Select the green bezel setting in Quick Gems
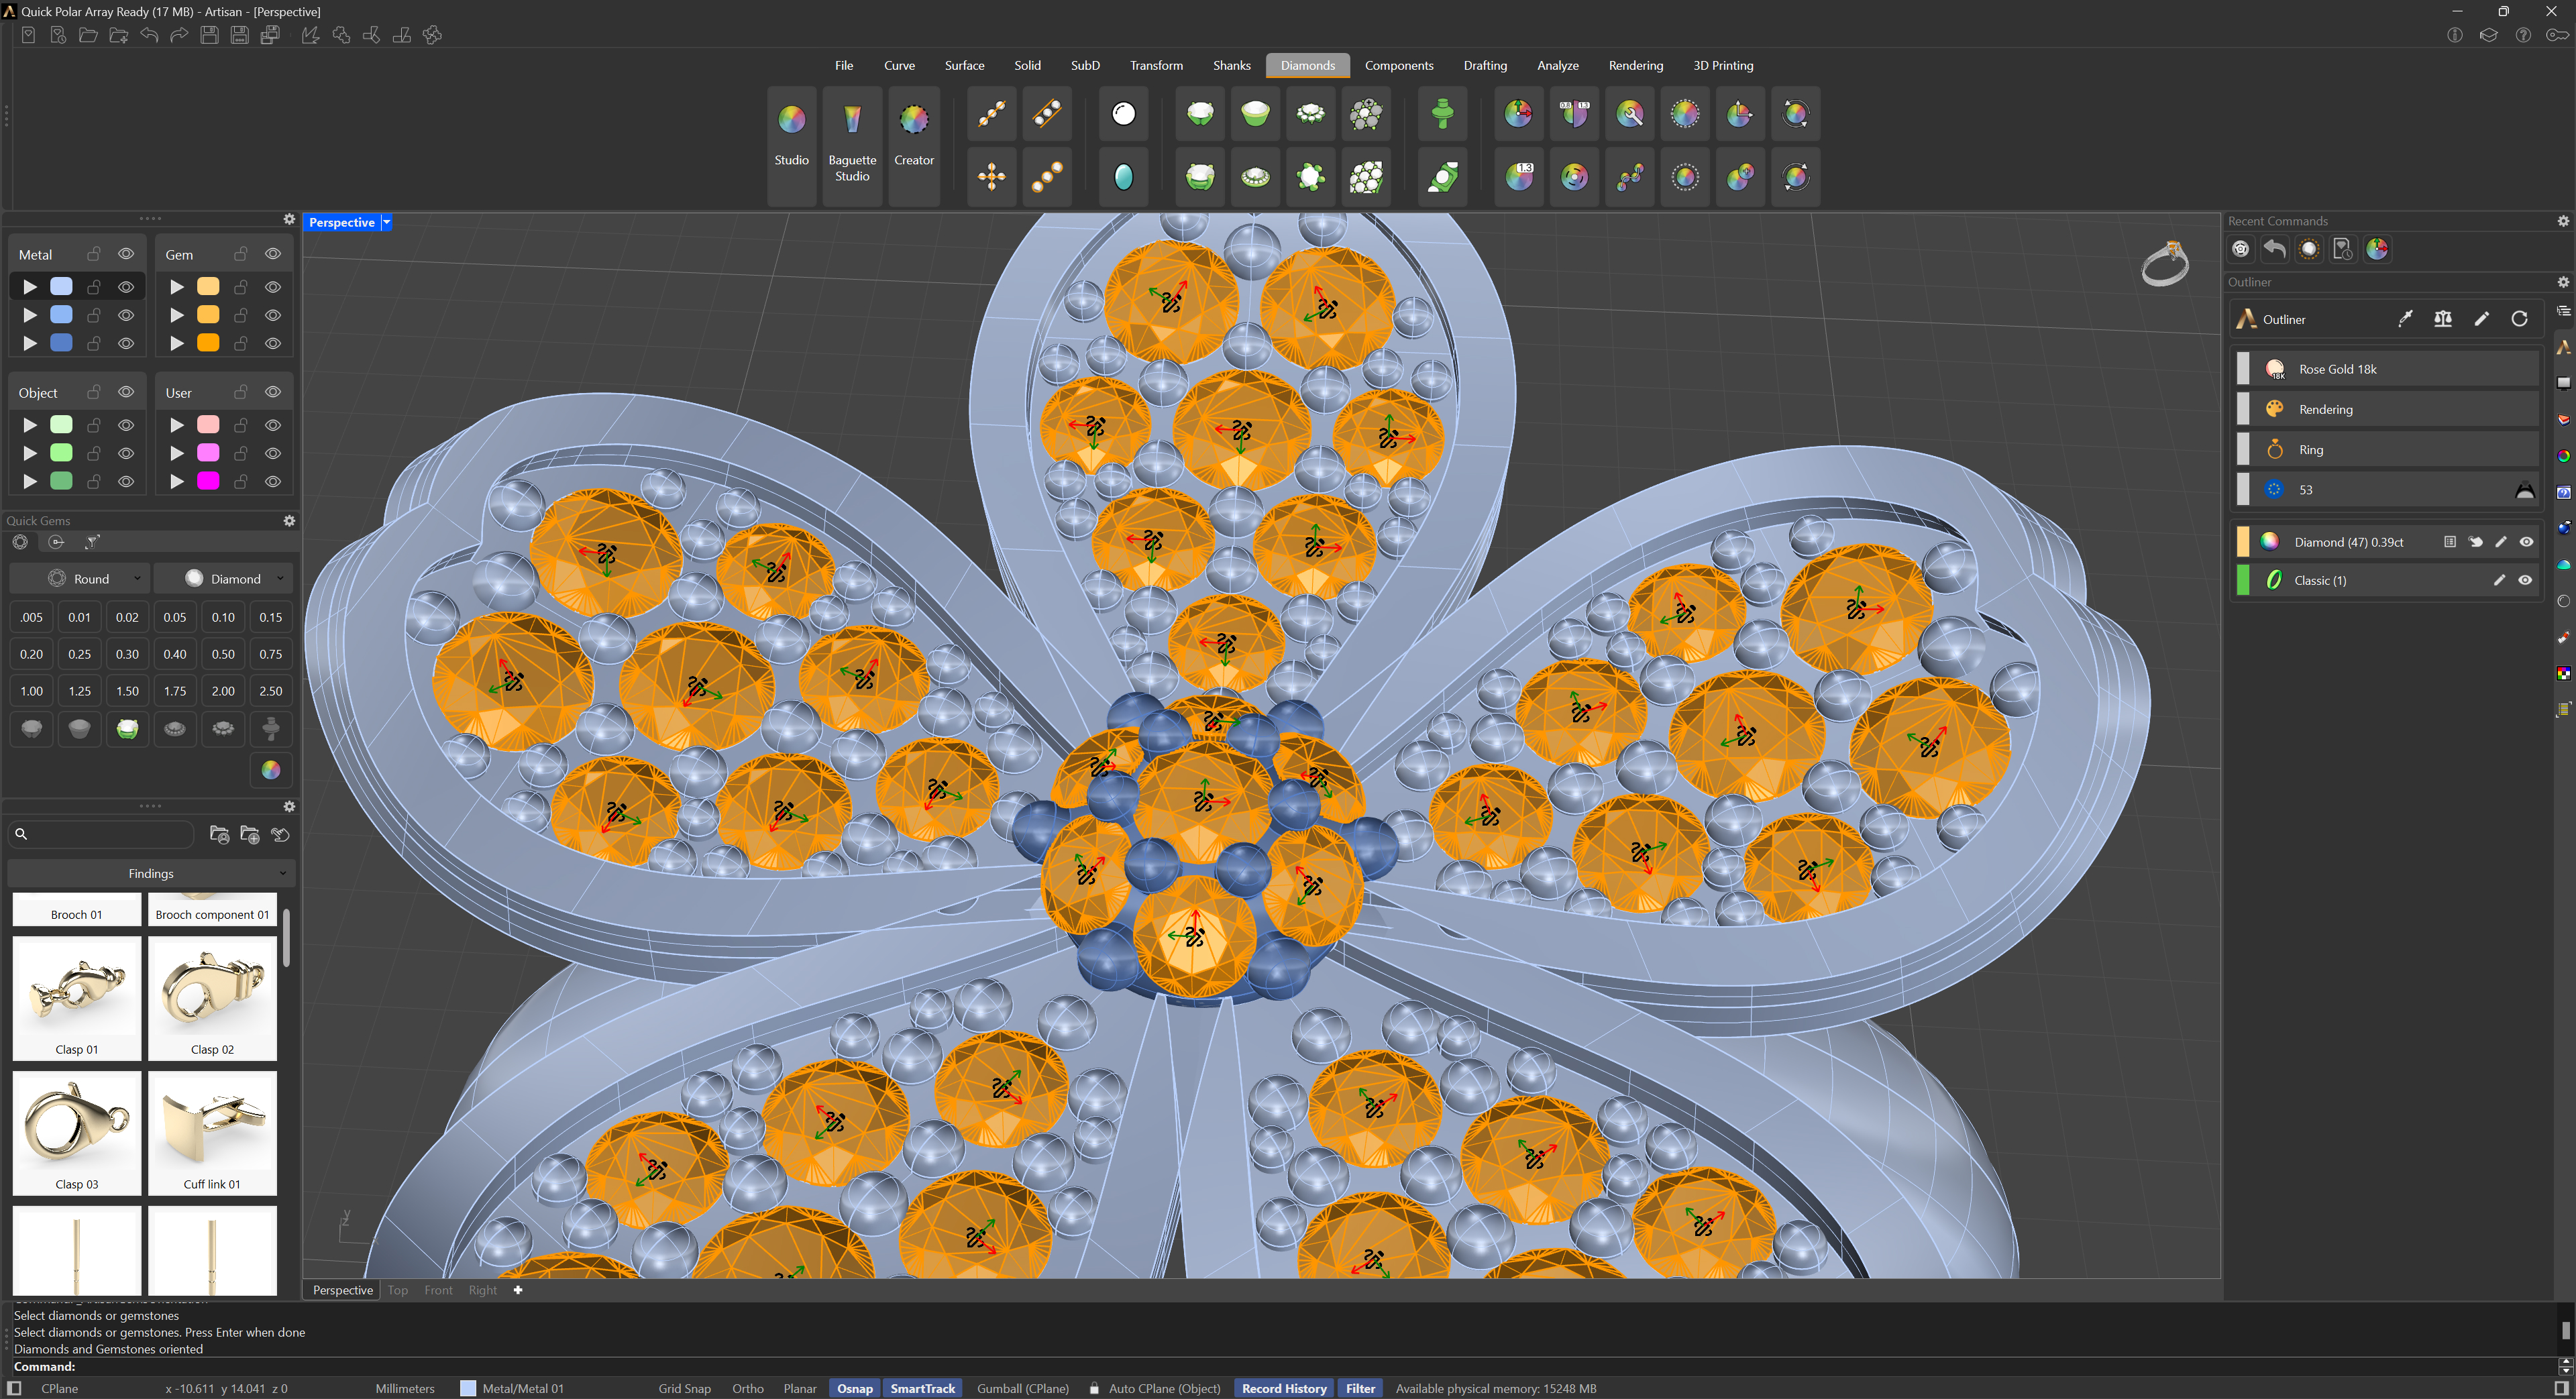Screen dimensions: 2576x1399 127,729
